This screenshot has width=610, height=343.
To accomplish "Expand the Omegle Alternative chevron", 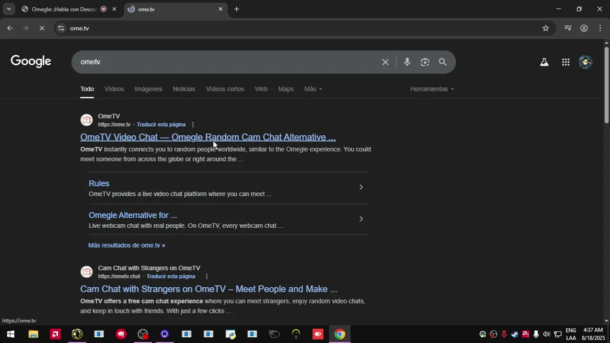I will pos(361,219).
